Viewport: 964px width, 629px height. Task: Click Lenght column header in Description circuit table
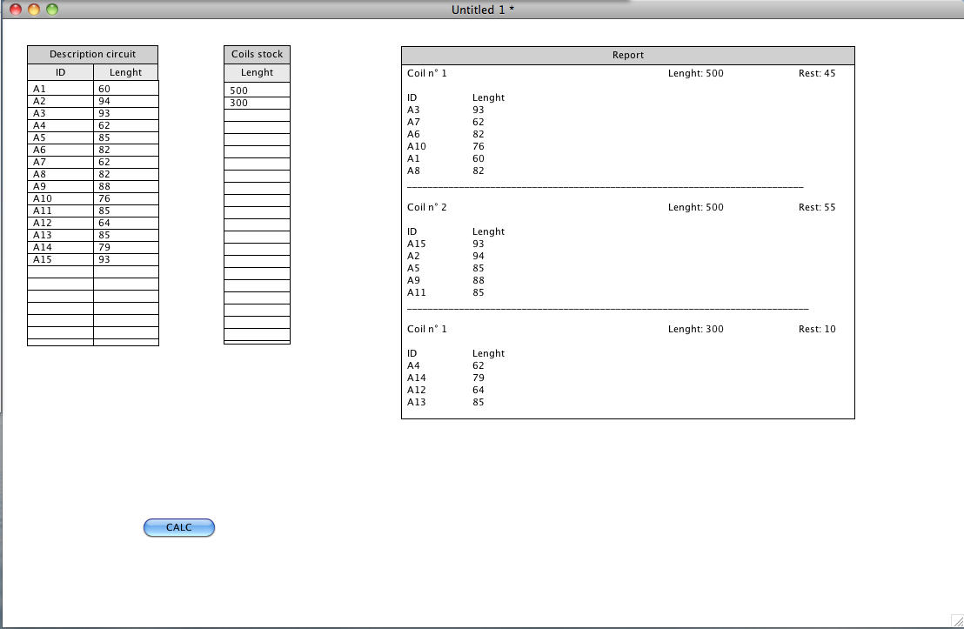(x=125, y=72)
